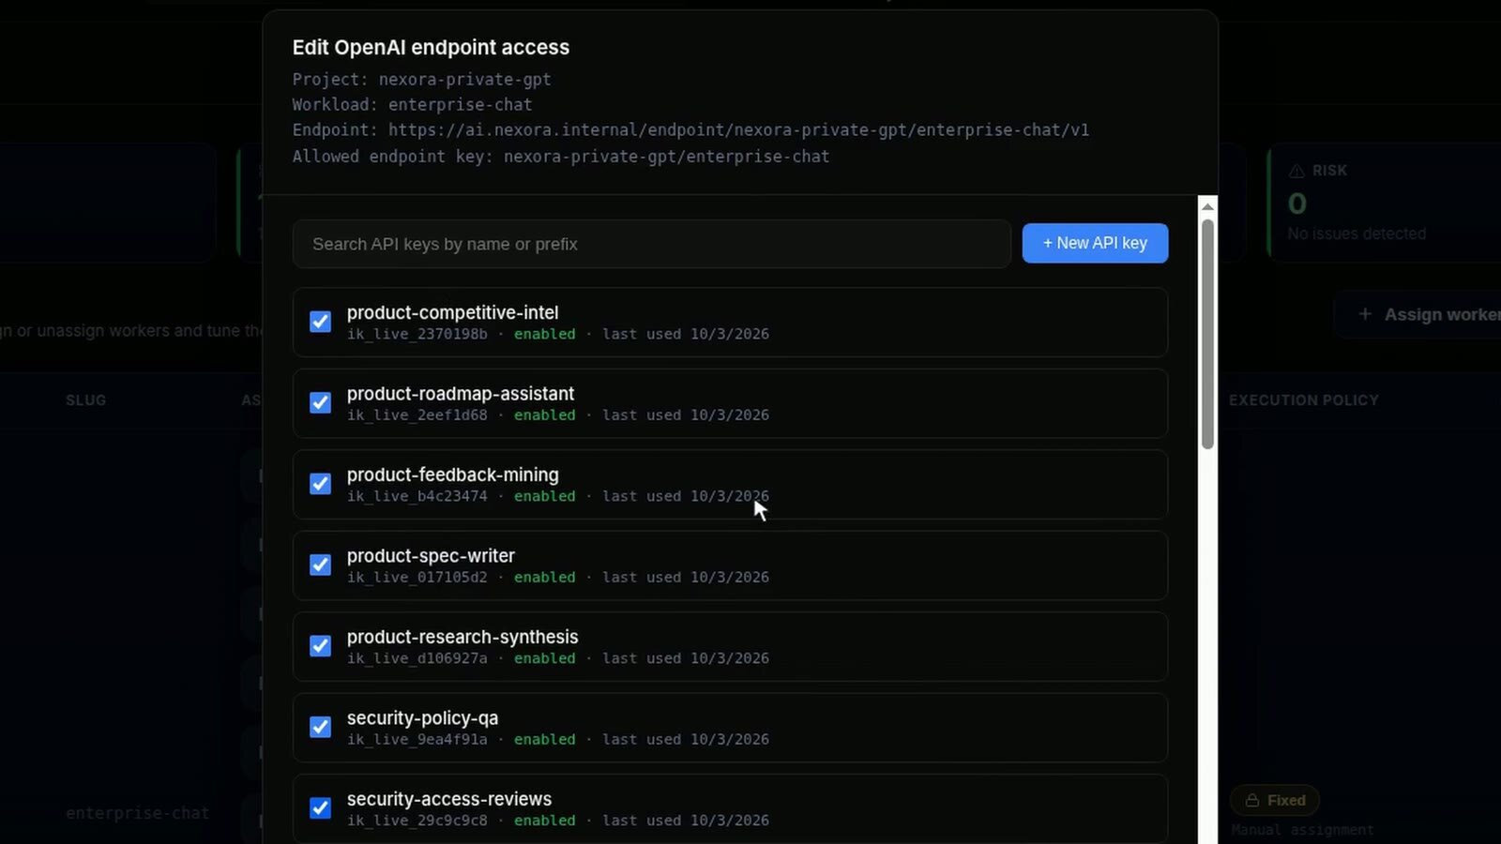The image size is (1501, 844).
Task: Click the ik_live_b4c23474 key prefix
Action: [x=417, y=496]
